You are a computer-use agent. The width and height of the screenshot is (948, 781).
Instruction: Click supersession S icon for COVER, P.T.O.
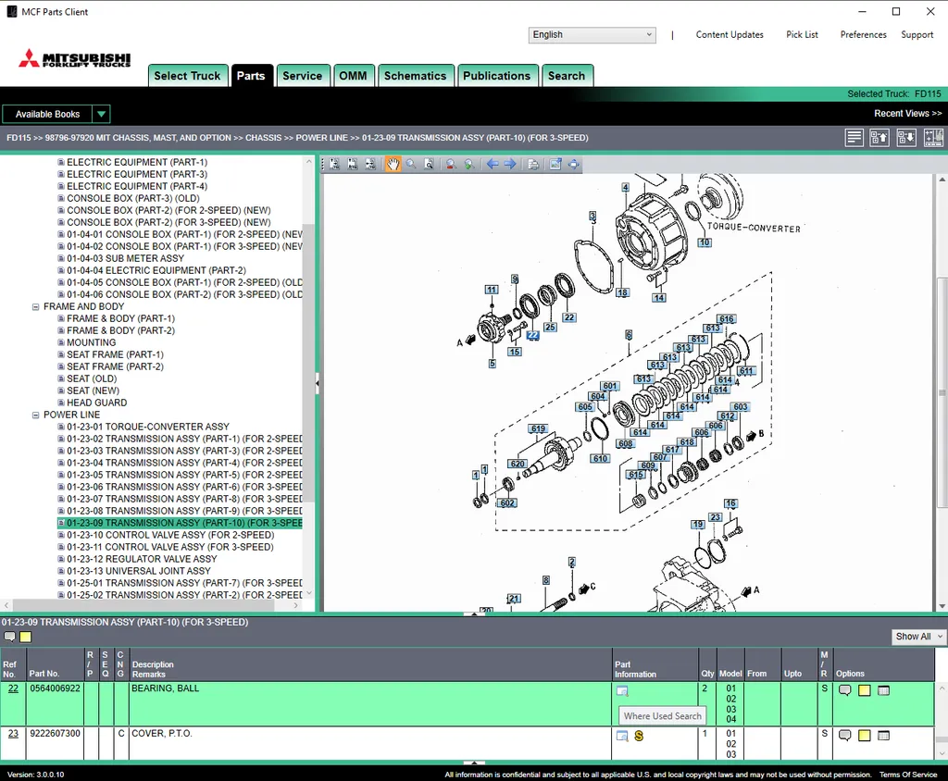coord(639,736)
